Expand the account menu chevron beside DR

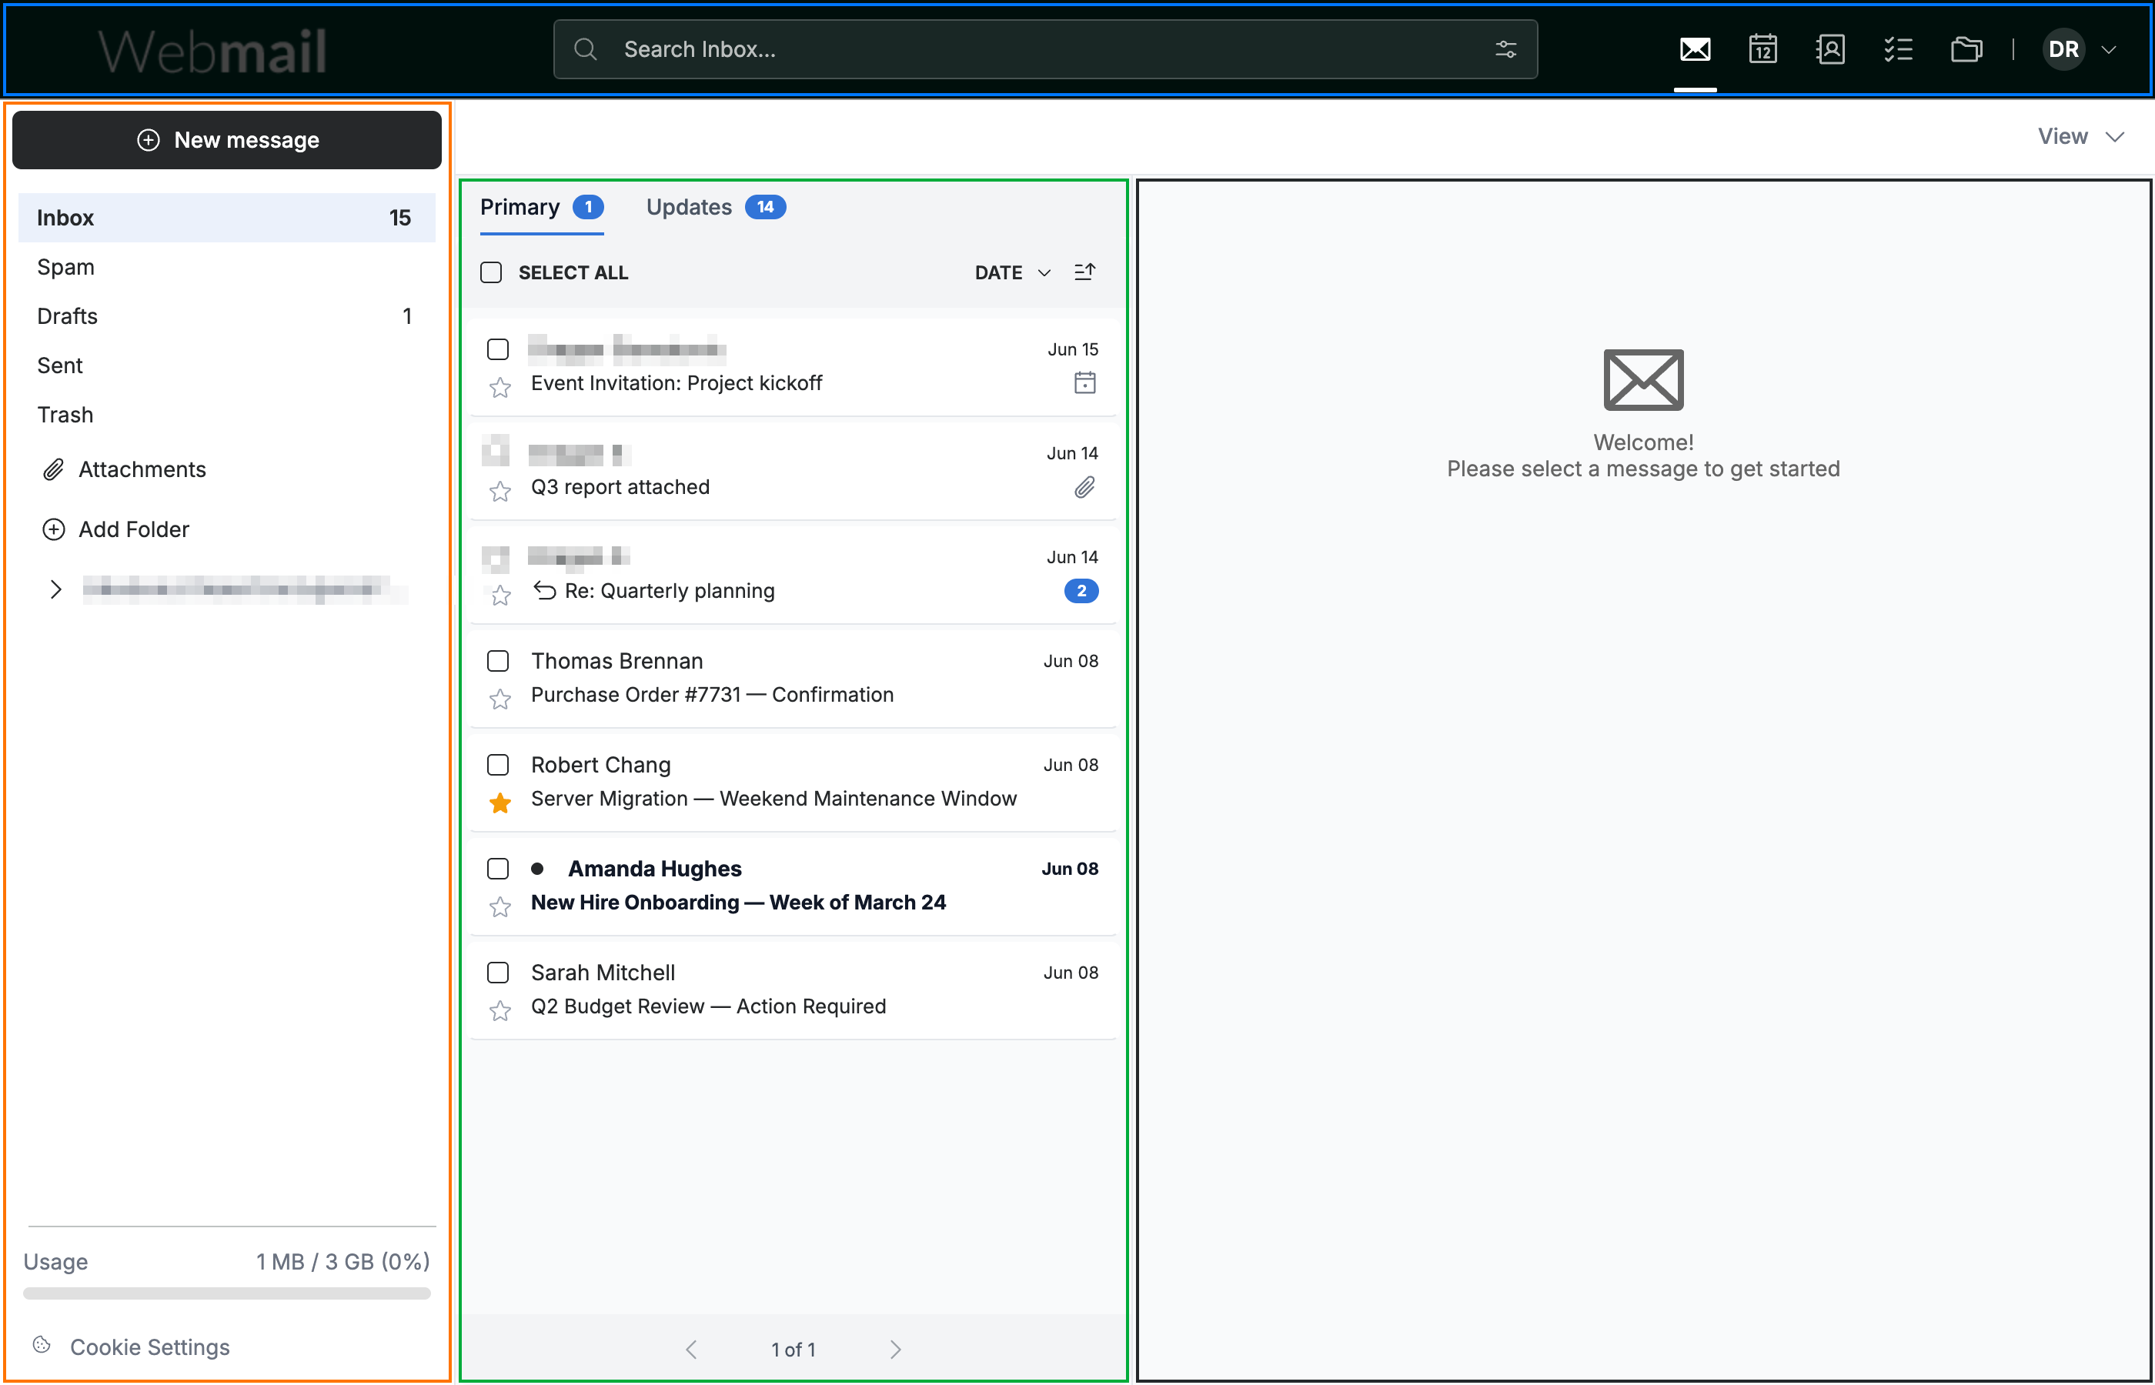2108,49
